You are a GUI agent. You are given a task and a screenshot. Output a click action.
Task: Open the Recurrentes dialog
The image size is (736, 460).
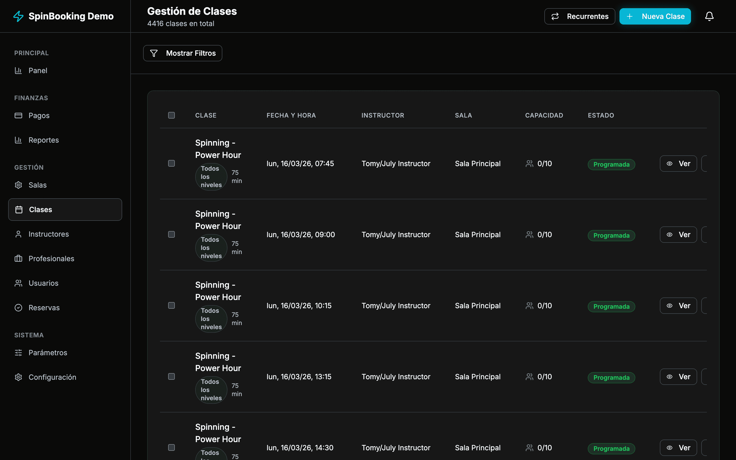click(x=580, y=16)
